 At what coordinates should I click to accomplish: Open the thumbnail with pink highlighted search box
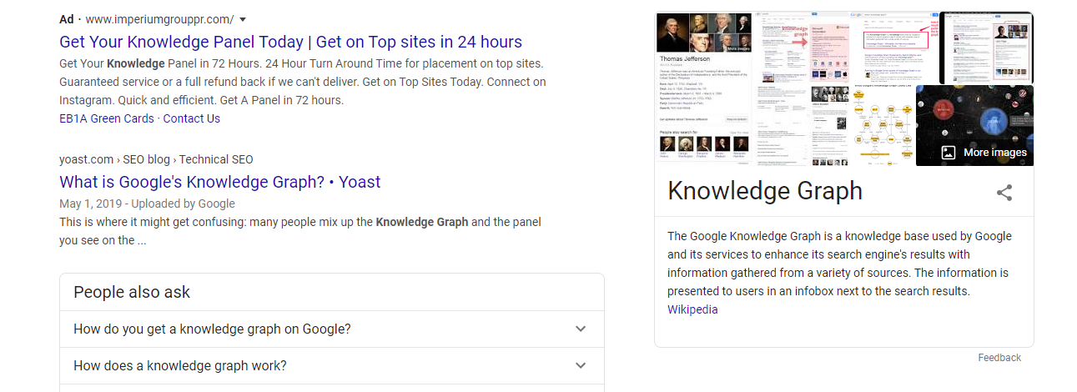[895, 48]
